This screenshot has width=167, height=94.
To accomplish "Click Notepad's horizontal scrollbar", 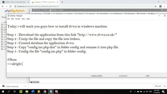I will pos(87,73).
